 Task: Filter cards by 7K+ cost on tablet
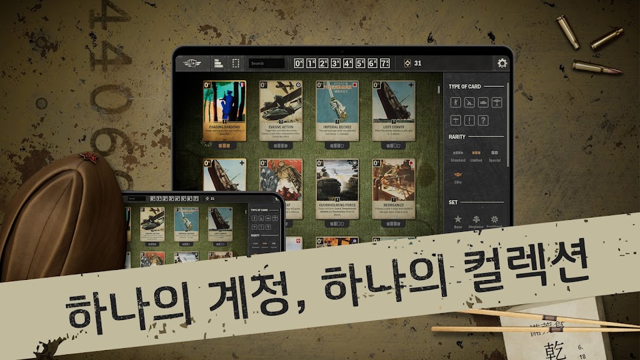(385, 63)
